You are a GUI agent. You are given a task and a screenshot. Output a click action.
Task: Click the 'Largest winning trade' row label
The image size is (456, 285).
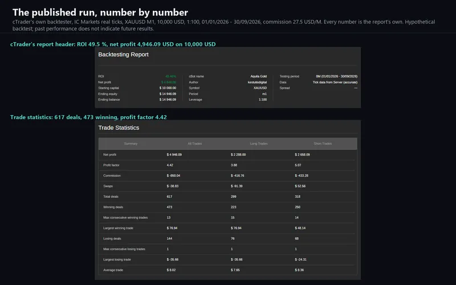coord(118,228)
